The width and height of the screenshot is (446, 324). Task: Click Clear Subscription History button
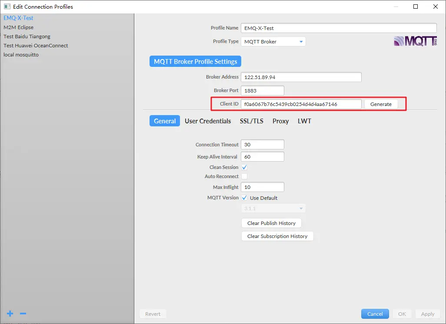pos(277,236)
